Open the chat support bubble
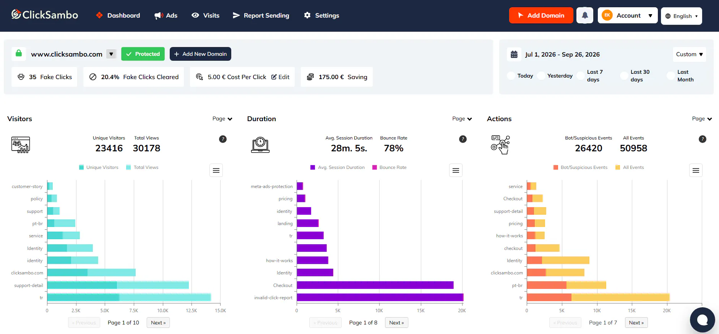Image resolution: width=719 pixels, height=334 pixels. coord(703,320)
